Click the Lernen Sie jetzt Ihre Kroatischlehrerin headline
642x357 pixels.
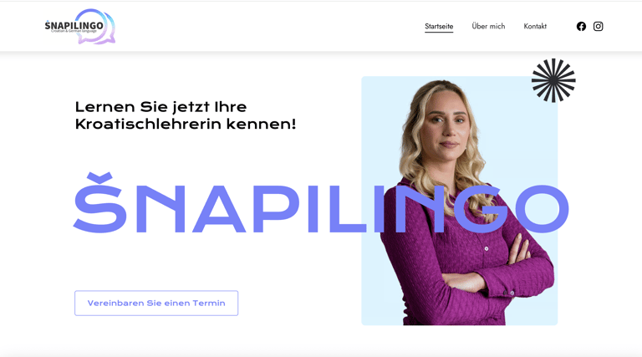tap(186, 115)
